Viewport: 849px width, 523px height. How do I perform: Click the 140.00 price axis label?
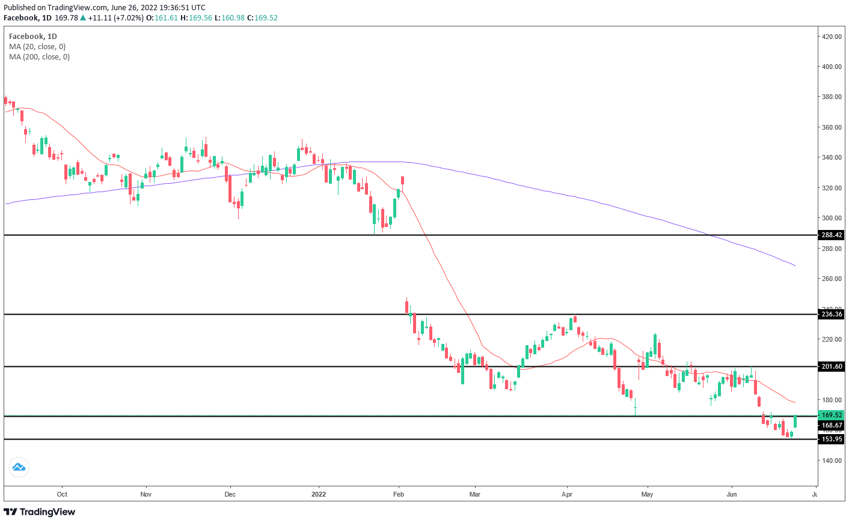[832, 461]
